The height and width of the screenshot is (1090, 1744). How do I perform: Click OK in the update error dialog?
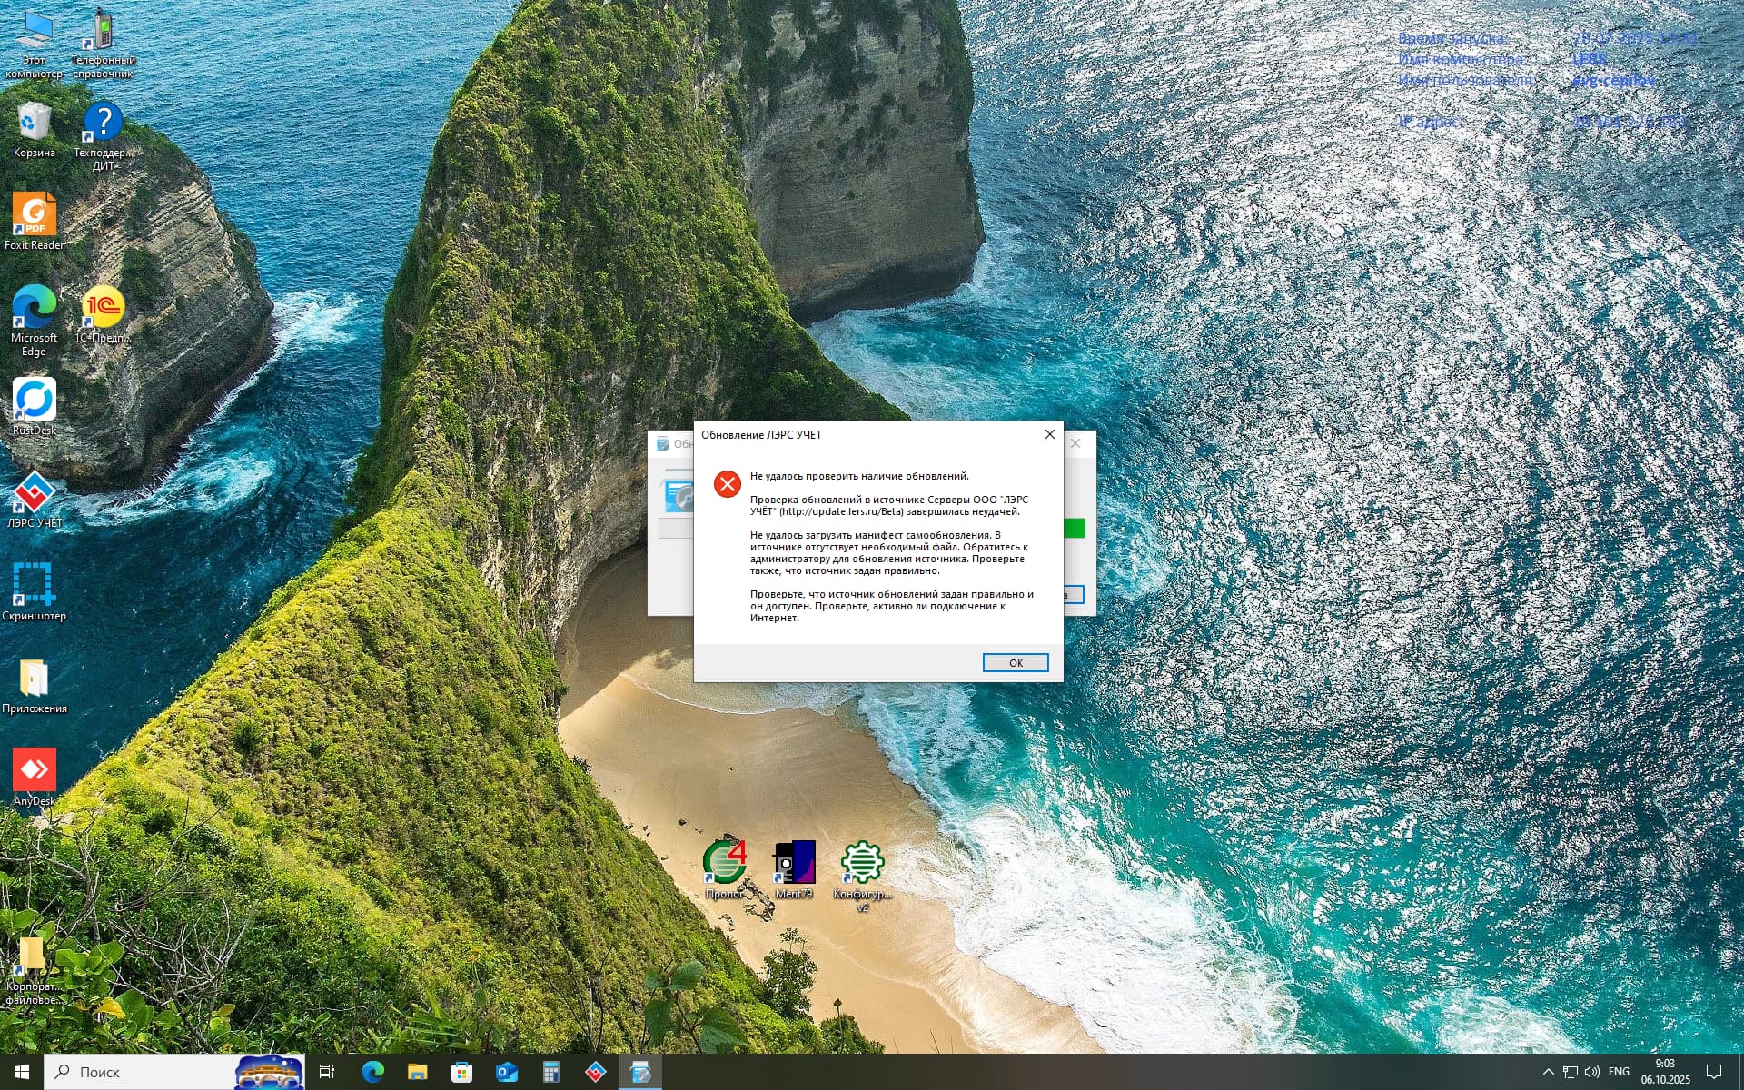coord(1015,663)
